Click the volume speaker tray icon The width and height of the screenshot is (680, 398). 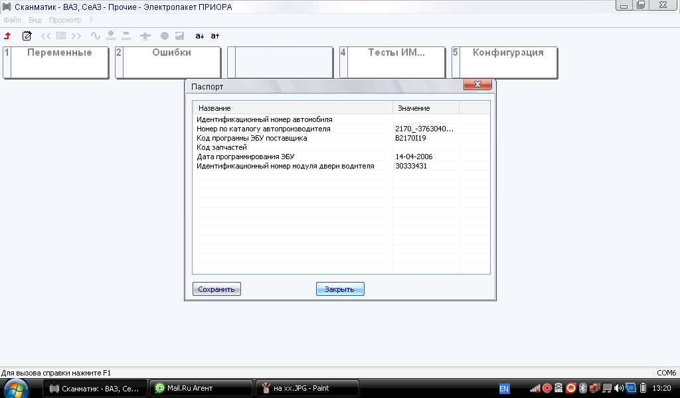click(x=619, y=389)
